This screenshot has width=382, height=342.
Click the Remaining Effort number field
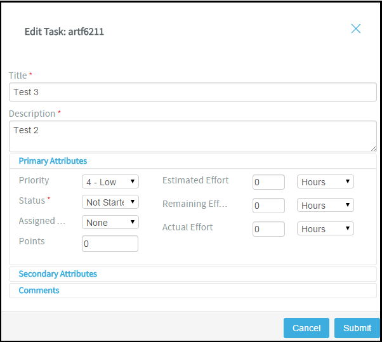click(268, 206)
